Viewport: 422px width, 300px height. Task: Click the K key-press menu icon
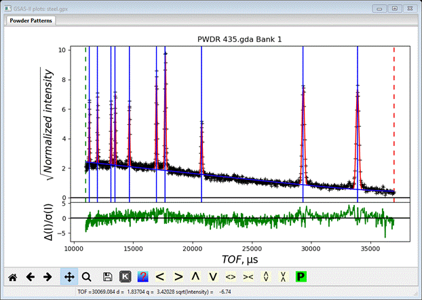tap(126, 277)
